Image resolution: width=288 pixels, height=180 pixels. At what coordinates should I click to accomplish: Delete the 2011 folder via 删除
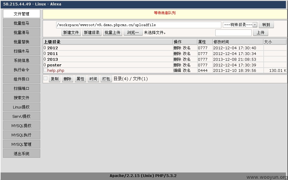[x=177, y=54]
